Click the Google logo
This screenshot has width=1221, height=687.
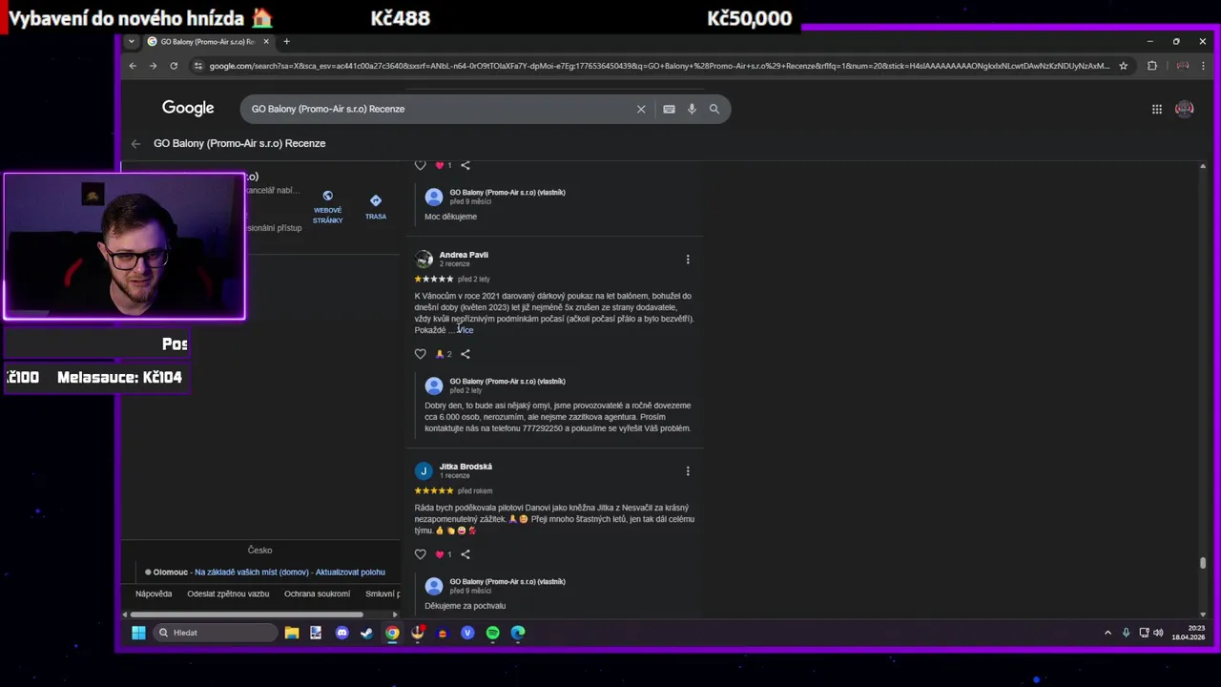(x=188, y=109)
